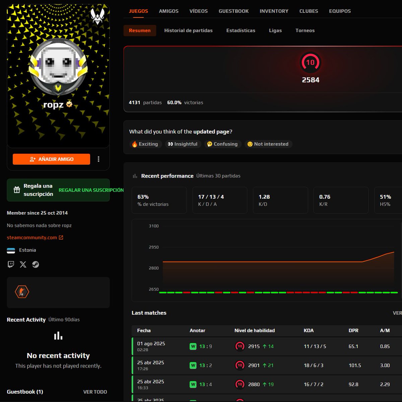Click the external link icon after steamcommunity.com

point(61,238)
